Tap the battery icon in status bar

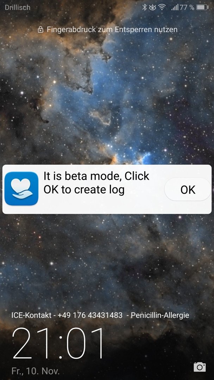coord(202,7)
